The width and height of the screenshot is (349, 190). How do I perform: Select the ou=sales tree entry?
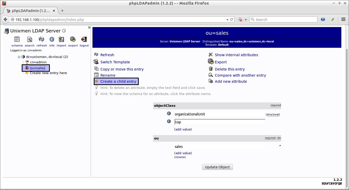[x=37, y=68]
